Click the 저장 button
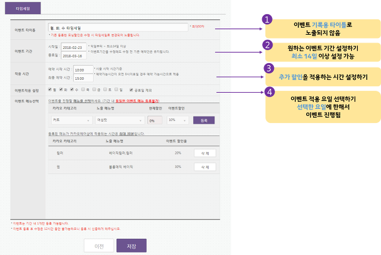 [x=132, y=246]
